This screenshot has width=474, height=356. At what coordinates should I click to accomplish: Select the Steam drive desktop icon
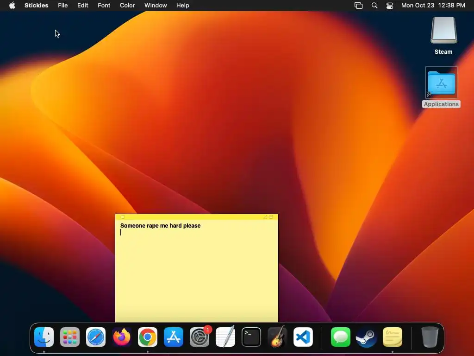coord(443,36)
